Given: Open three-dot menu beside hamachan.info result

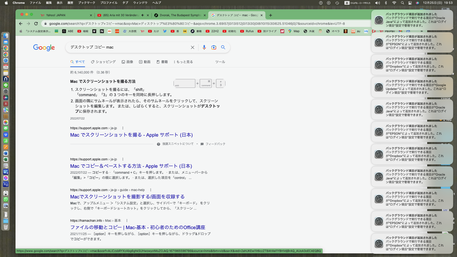Looking at the screenshot, I should point(127,221).
